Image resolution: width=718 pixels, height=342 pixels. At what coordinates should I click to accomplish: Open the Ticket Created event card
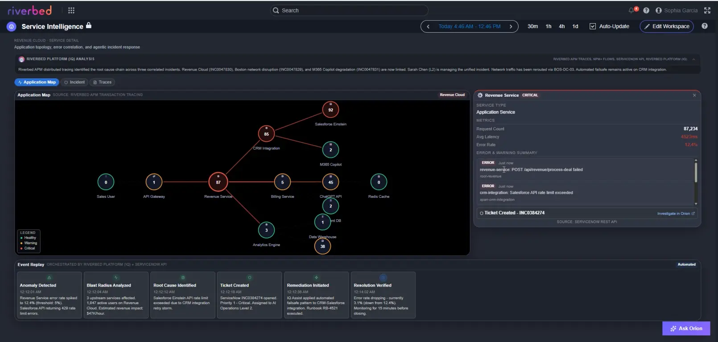(x=249, y=295)
